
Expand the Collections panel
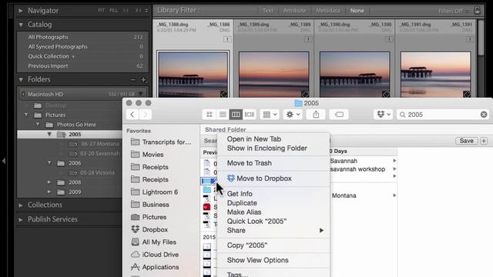(x=21, y=205)
